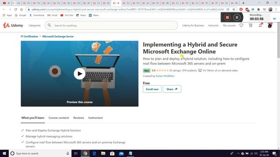Open File Explorer from the taskbar
Image resolution: width=280 pixels, height=157 pixels.
pyautogui.click(x=103, y=153)
